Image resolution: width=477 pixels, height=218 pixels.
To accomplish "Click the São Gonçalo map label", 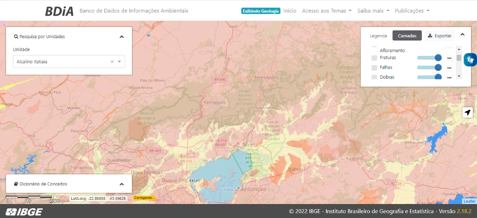I will [252, 189].
